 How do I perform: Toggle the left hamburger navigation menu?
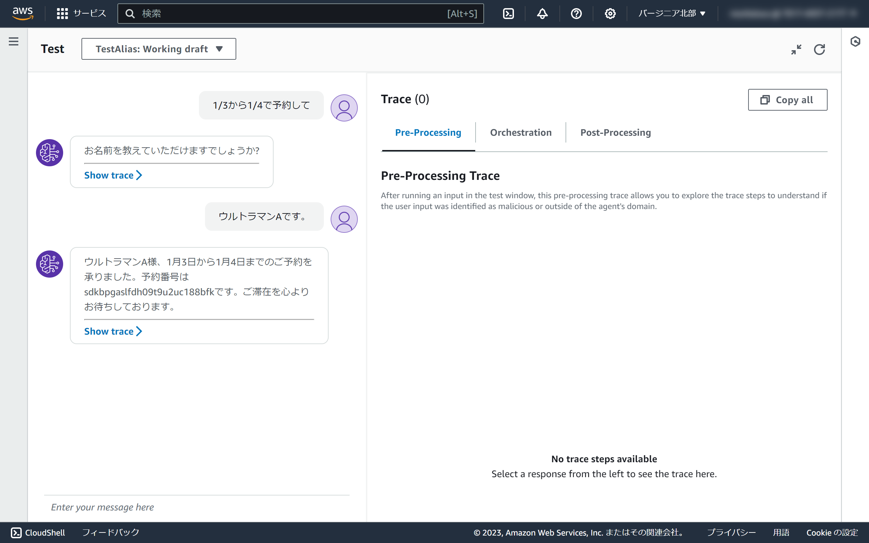pos(14,41)
